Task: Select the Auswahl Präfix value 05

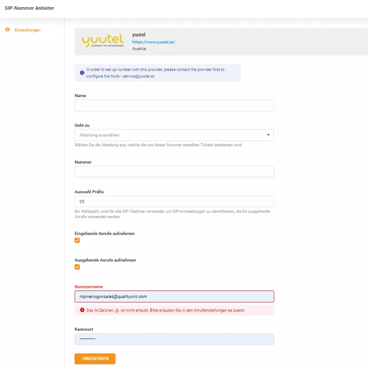Action: (173, 201)
